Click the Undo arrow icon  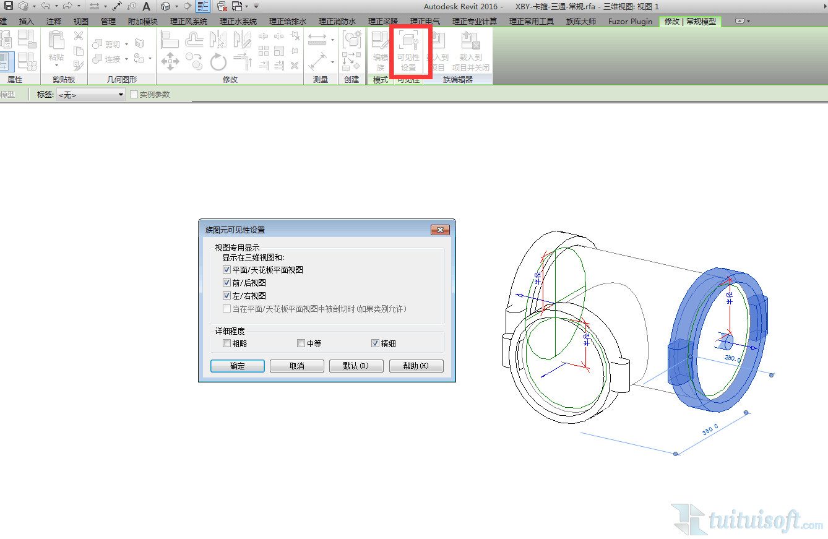[45, 6]
